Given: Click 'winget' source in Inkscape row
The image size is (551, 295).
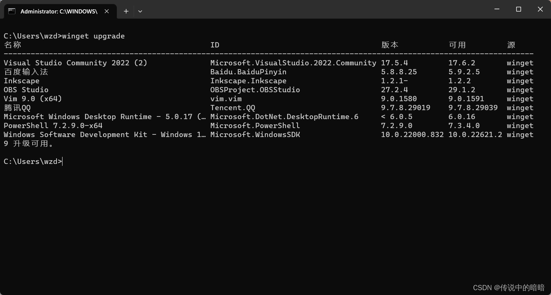Looking at the screenshot, I should [x=520, y=81].
